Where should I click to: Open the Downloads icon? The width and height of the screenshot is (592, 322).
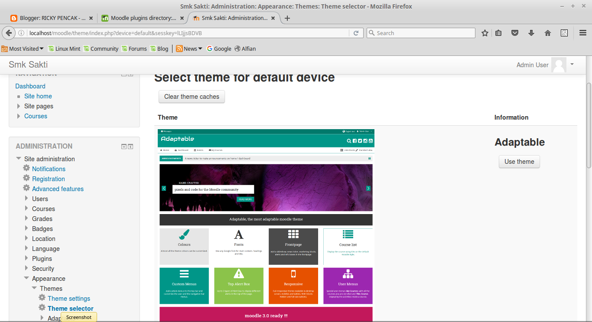(531, 33)
